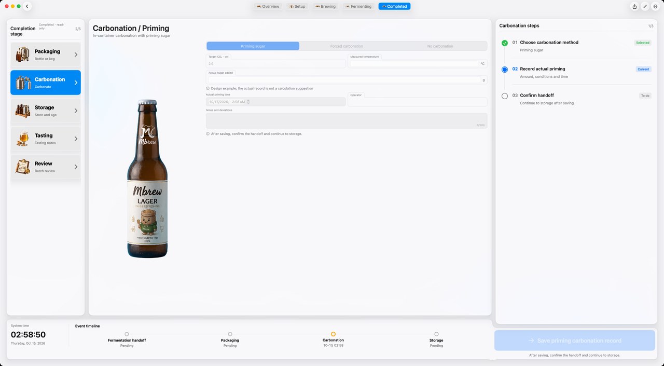Select the Forced carbonation option
Screen dimensions: 664x366
click(347, 46)
